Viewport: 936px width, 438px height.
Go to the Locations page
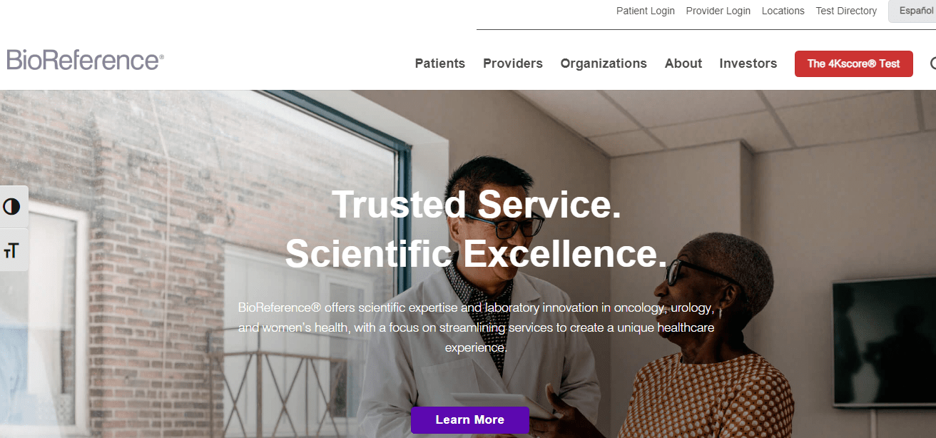[x=783, y=11]
